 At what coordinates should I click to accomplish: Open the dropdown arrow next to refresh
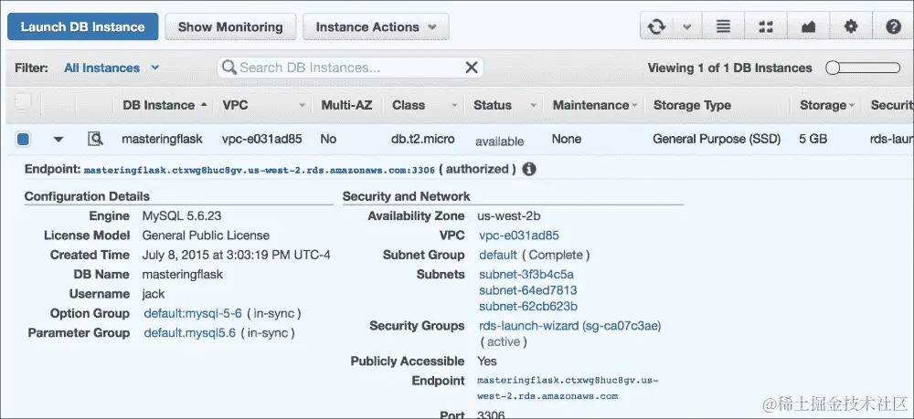(x=687, y=27)
